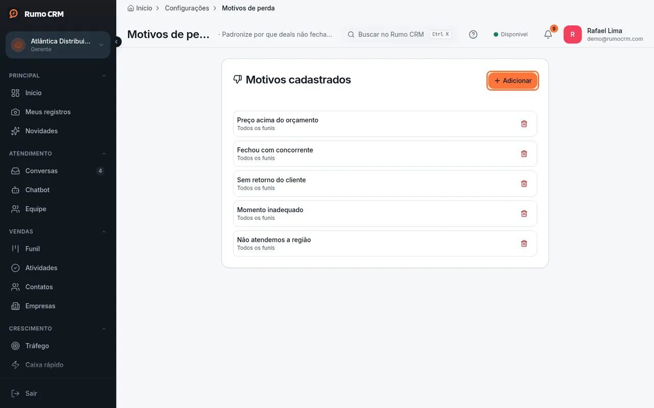This screenshot has height=408, width=654.
Task: Delete the 'Sem retorno do cliente' reason
Action: pyautogui.click(x=524, y=184)
